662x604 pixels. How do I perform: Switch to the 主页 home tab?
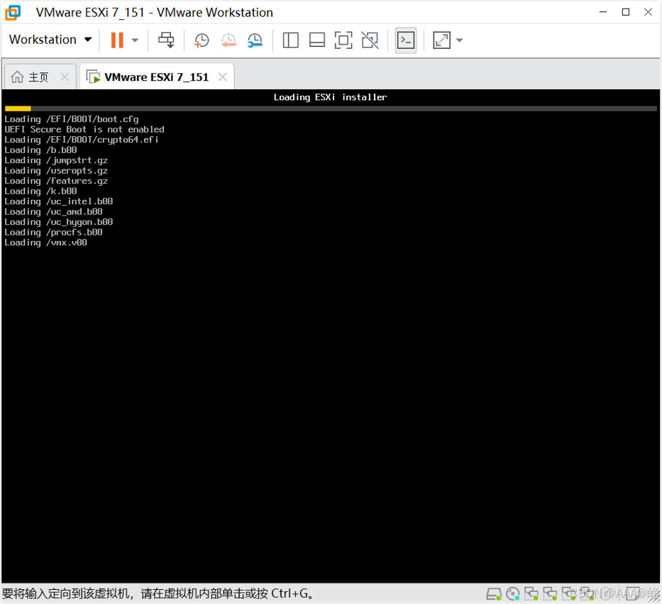click(x=30, y=77)
